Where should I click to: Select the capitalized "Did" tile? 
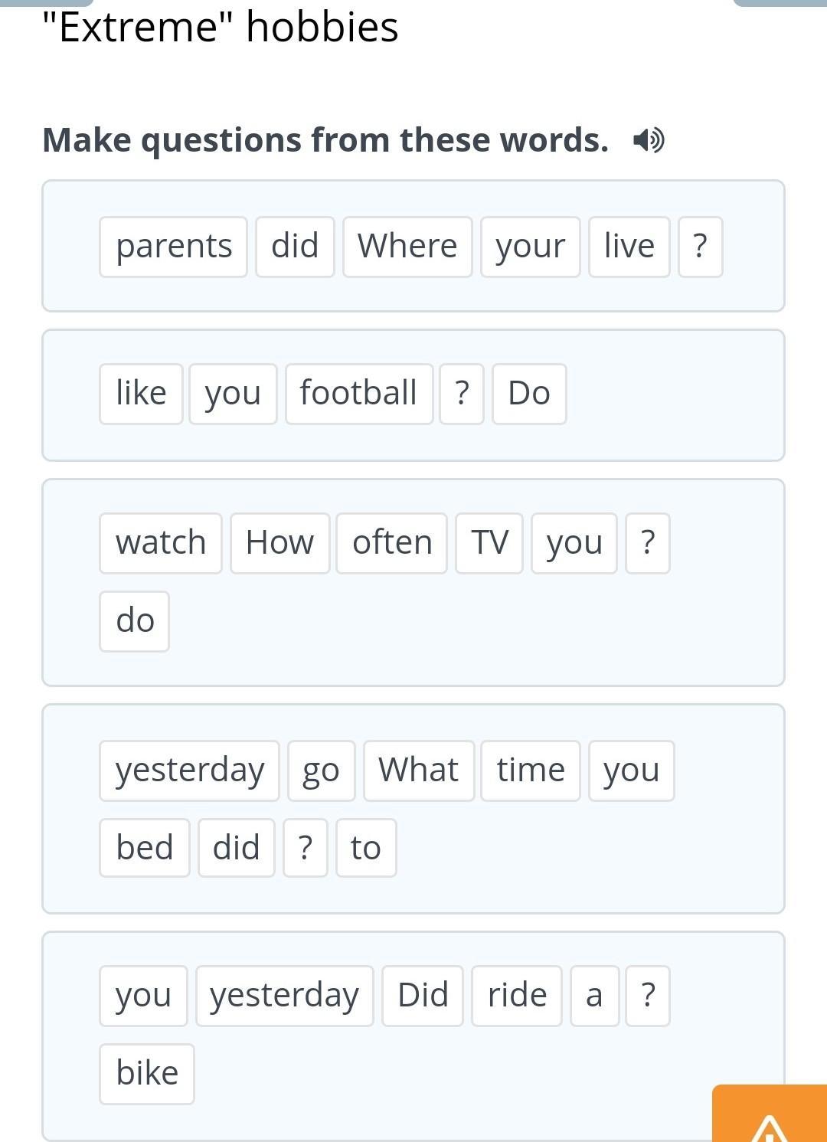coord(423,996)
